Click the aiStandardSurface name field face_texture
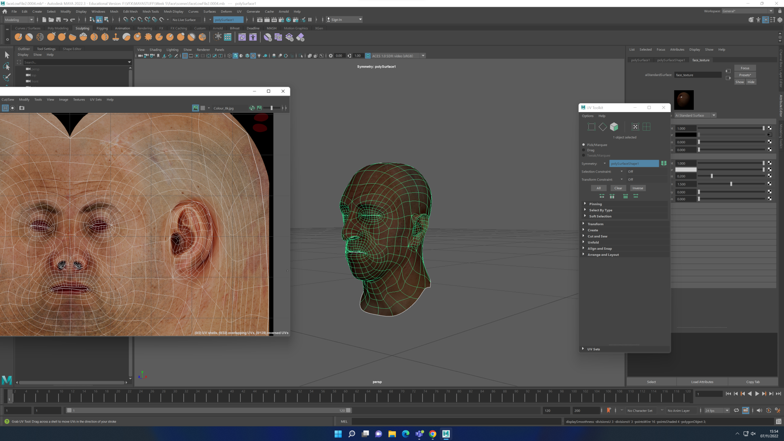This screenshot has height=441, width=784. [698, 75]
